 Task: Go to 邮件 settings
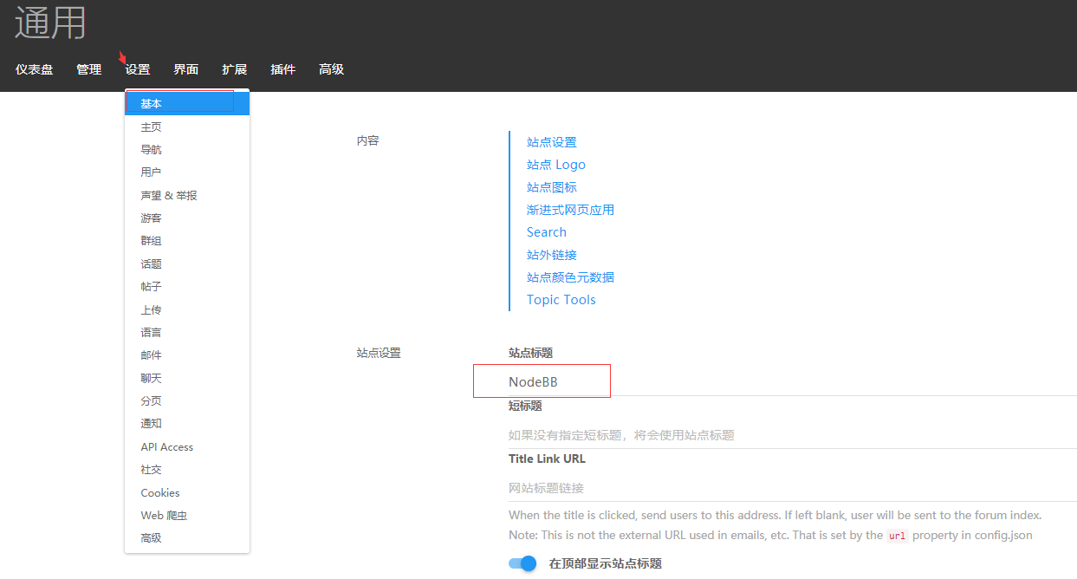(x=187, y=355)
